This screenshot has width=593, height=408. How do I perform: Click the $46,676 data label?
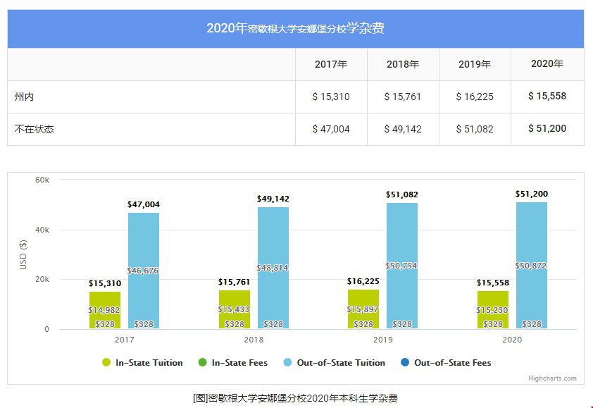pyautogui.click(x=143, y=271)
